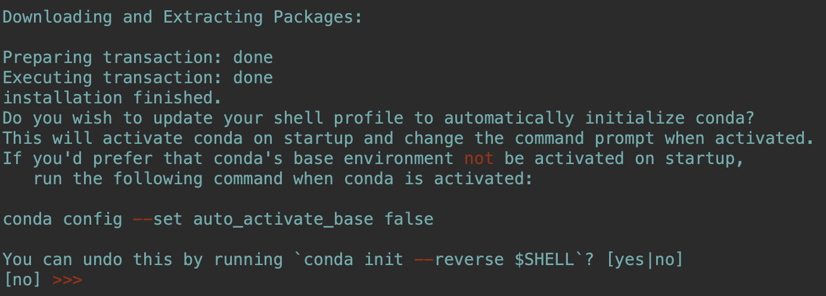Click the "yes" option in [yes|no]
Screen dimensions: 826x296
point(632,260)
